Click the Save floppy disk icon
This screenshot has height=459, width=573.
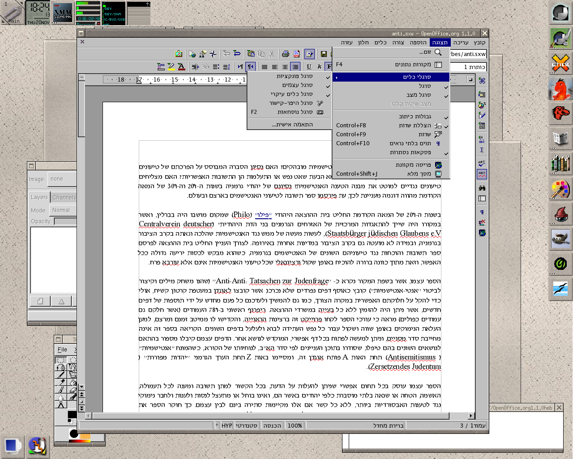pyautogui.click(x=324, y=54)
